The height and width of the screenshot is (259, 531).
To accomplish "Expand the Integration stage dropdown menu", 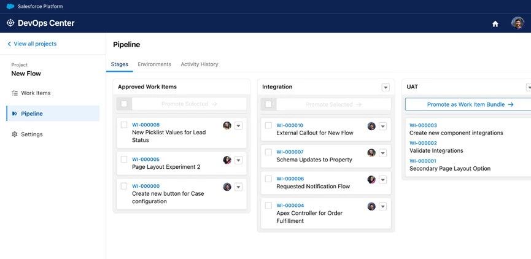I will coord(386,87).
